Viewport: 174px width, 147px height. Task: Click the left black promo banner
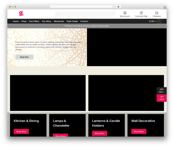click(48, 93)
